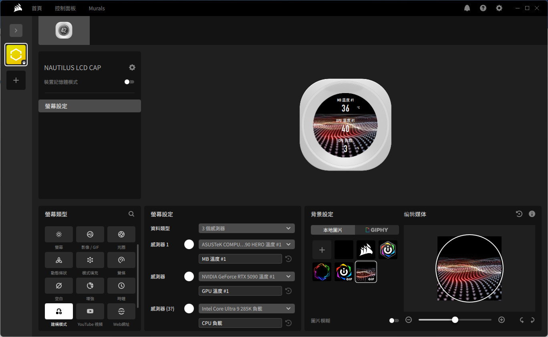Click the LCD cap preview image
The image size is (548, 337).
point(346,125)
